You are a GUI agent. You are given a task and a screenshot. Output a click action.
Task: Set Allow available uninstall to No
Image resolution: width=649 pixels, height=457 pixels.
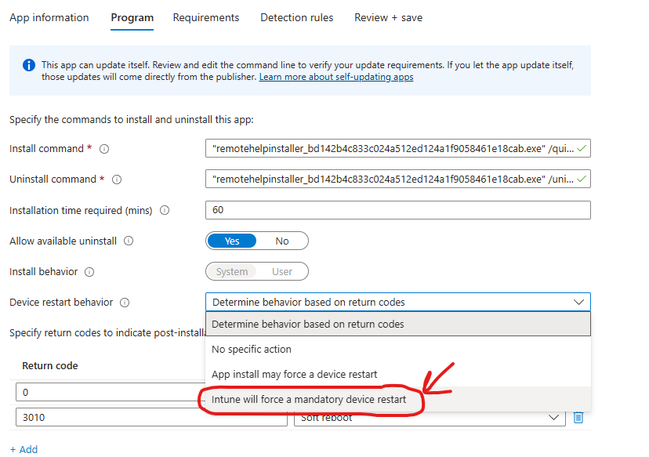(282, 241)
